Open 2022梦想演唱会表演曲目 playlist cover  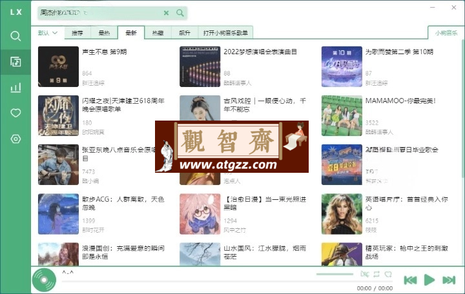click(200, 66)
